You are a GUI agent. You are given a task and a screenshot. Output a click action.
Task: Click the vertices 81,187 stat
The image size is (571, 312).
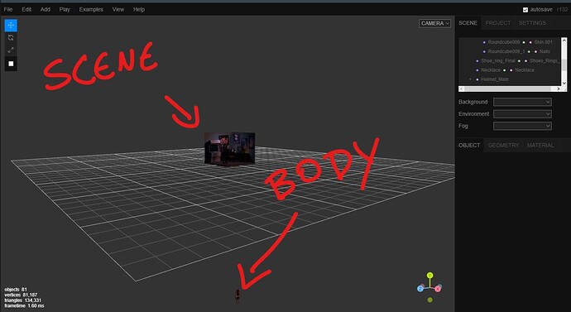(21, 295)
